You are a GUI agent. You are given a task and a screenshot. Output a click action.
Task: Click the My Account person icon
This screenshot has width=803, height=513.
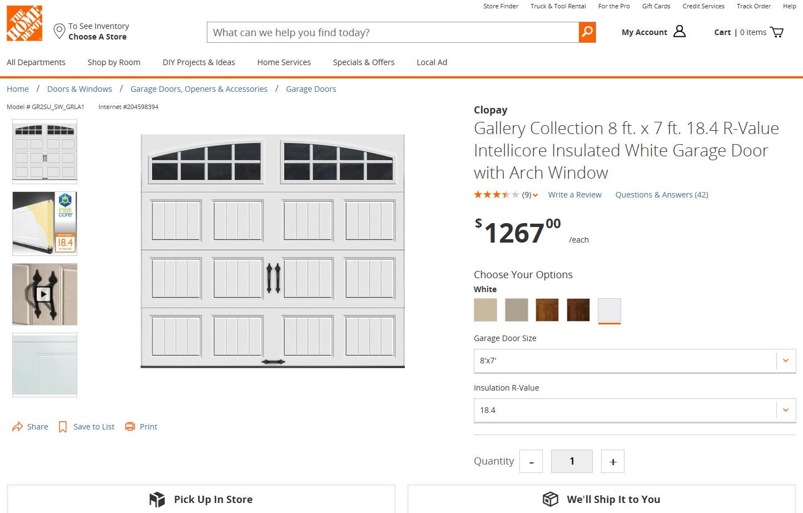click(679, 32)
